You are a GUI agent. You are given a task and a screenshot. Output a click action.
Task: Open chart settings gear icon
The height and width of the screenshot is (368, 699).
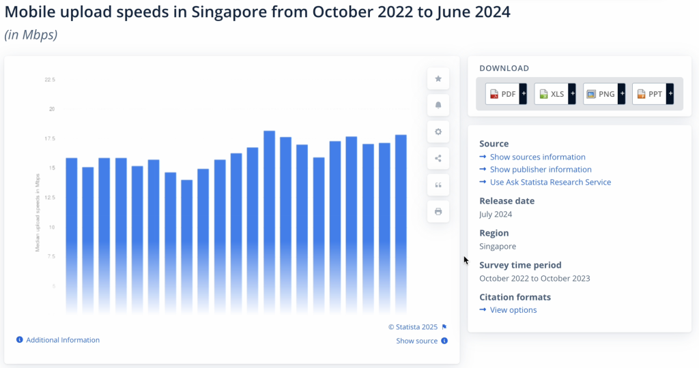coord(438,132)
